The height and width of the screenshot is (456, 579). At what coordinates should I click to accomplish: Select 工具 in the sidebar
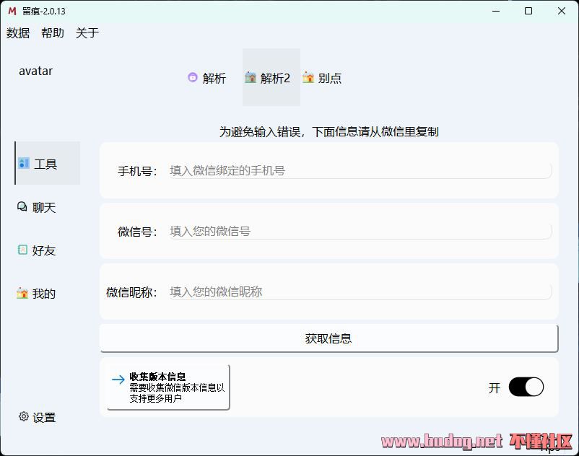click(48, 163)
